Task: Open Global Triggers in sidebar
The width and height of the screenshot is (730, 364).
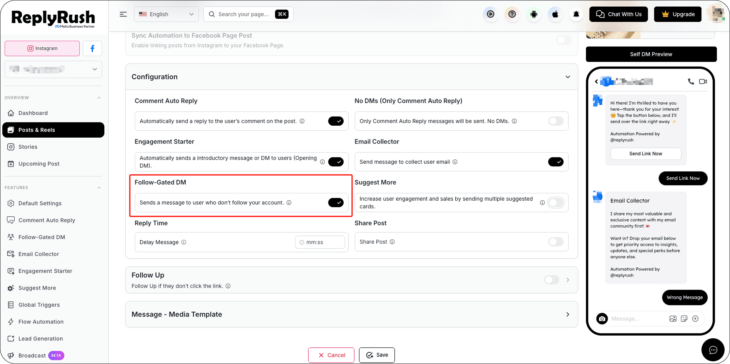Action: coord(53,305)
